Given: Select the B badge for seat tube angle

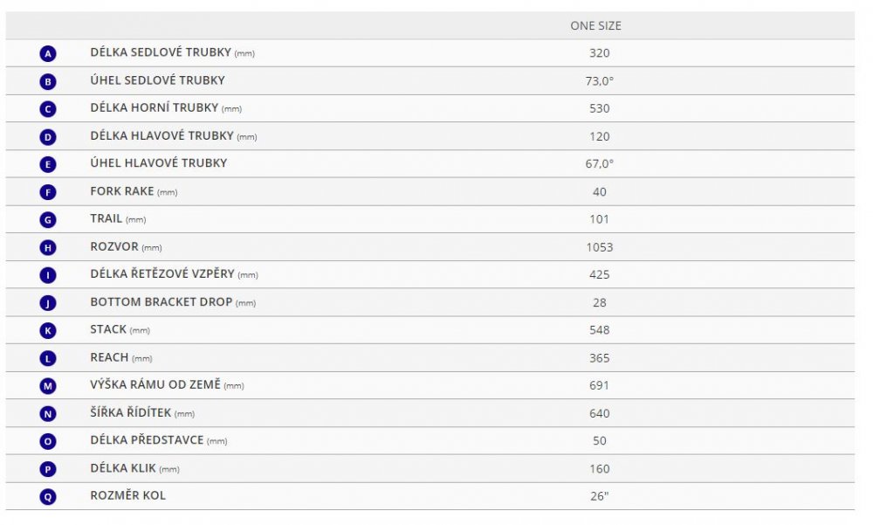Looking at the screenshot, I should click(48, 82).
